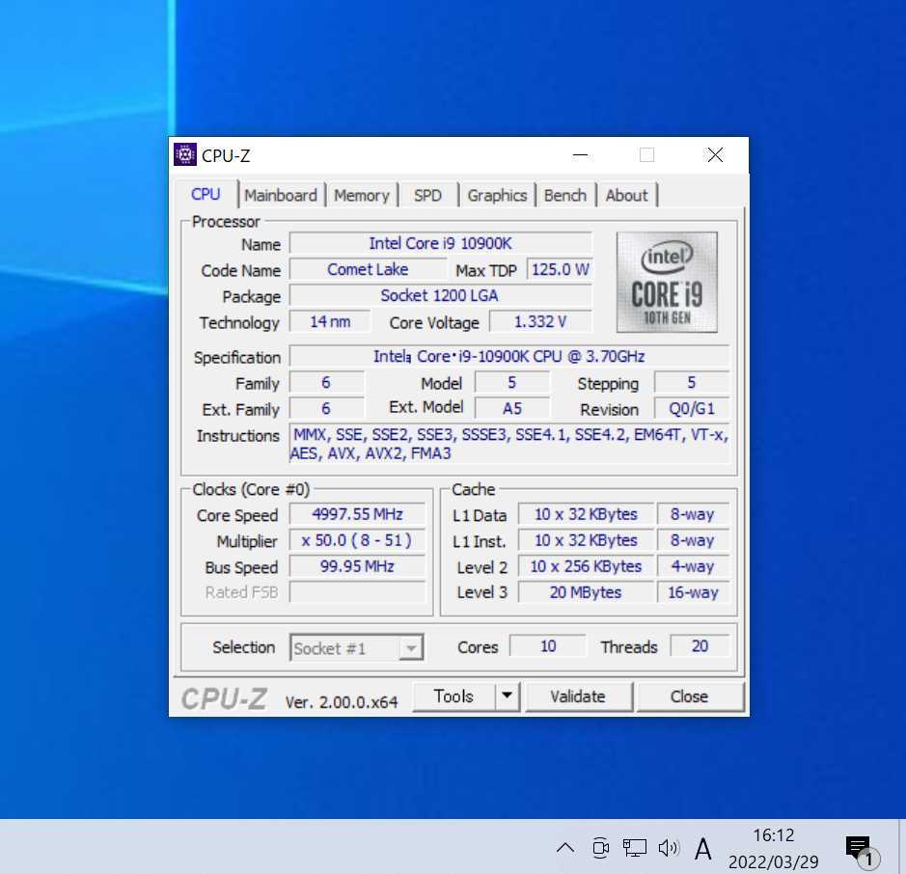Open the network tray icon
Image resolution: width=906 pixels, height=874 pixels.
pyautogui.click(x=635, y=848)
